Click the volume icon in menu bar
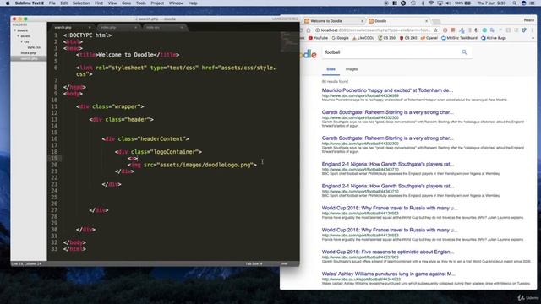The height and width of the screenshot is (304, 541). point(448,3)
